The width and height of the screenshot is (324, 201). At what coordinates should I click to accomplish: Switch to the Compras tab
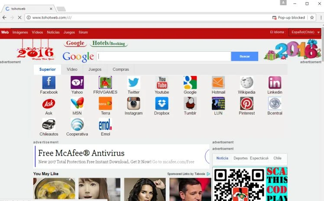pos(121,69)
